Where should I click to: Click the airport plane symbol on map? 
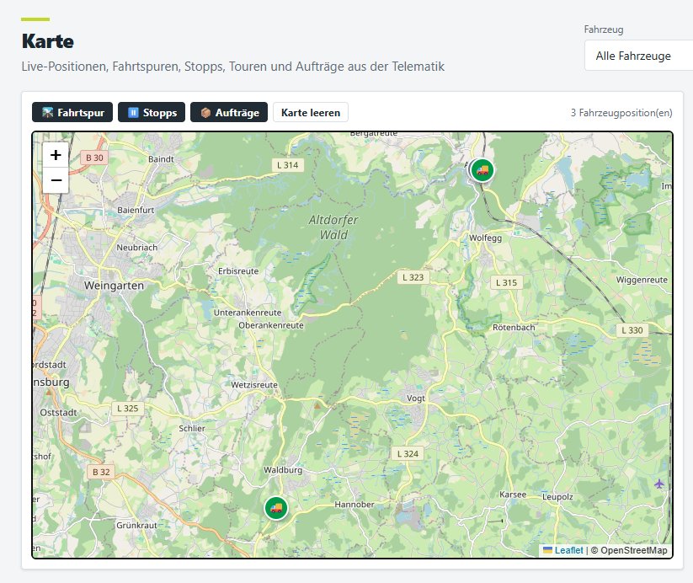(659, 484)
